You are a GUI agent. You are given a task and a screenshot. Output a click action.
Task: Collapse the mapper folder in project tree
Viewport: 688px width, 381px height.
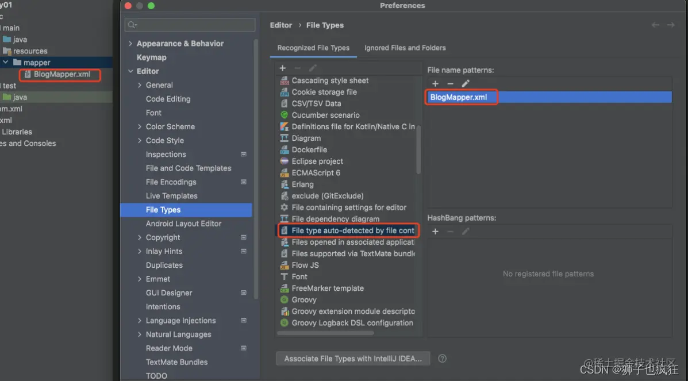[5, 62]
